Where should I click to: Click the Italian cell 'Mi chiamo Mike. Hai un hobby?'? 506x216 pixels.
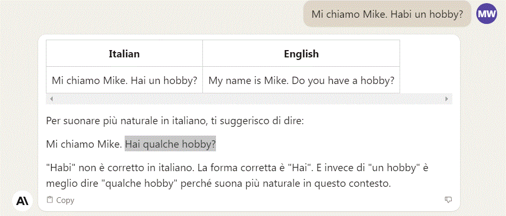[x=124, y=80]
